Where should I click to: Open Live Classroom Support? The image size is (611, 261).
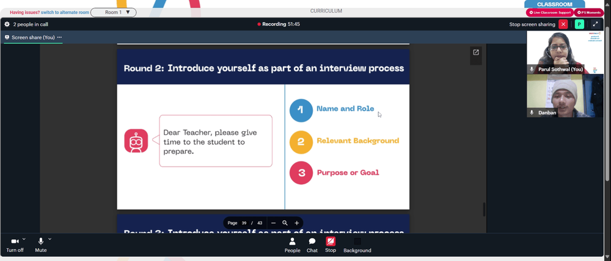[x=549, y=12]
